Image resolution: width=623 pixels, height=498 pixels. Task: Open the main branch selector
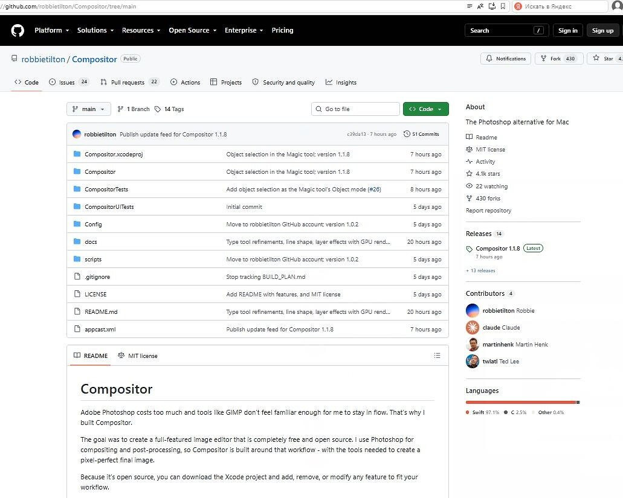[x=89, y=109]
